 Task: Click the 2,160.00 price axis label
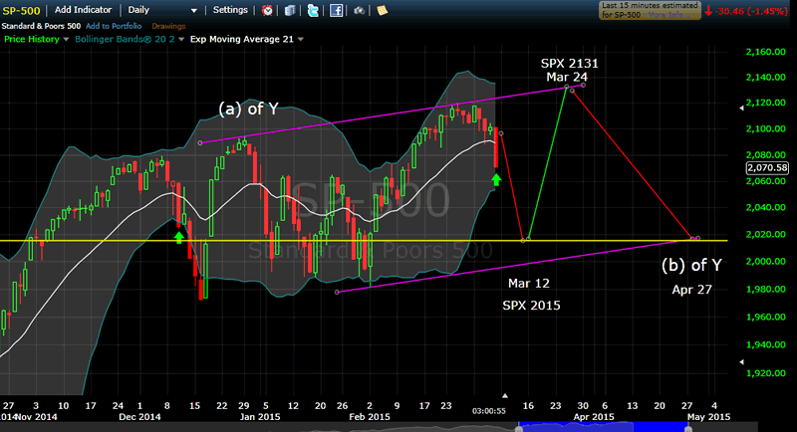pyautogui.click(x=765, y=52)
